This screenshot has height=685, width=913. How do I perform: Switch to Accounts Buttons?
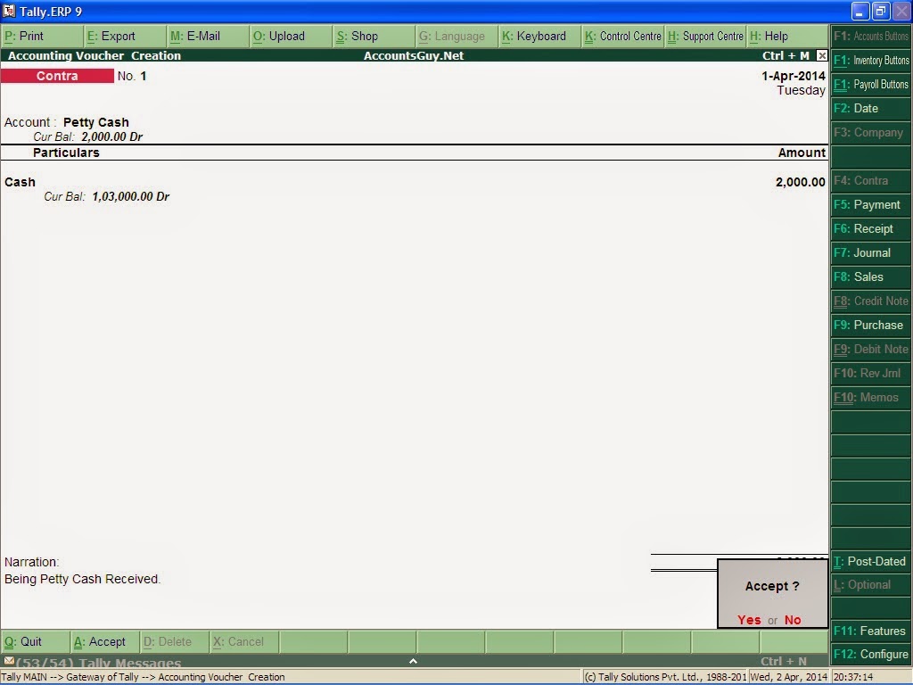coord(870,36)
